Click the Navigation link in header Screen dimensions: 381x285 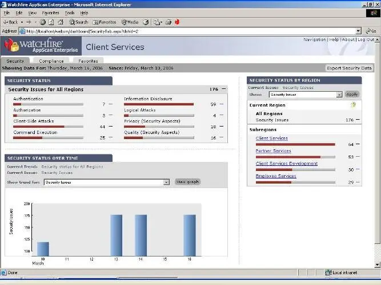click(x=314, y=39)
